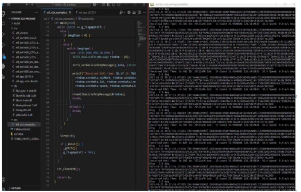Click the command center search box
This screenshot has width=301, height=192.
(63, 5)
